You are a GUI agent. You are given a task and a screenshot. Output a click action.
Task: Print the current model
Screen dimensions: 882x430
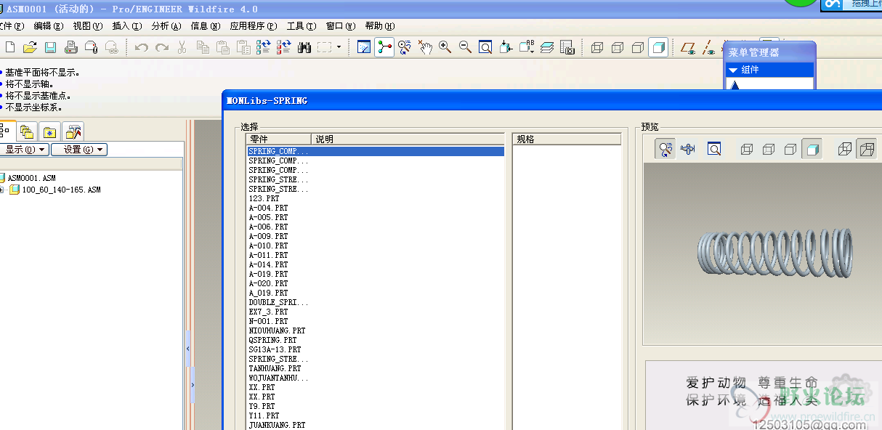pyautogui.click(x=70, y=47)
